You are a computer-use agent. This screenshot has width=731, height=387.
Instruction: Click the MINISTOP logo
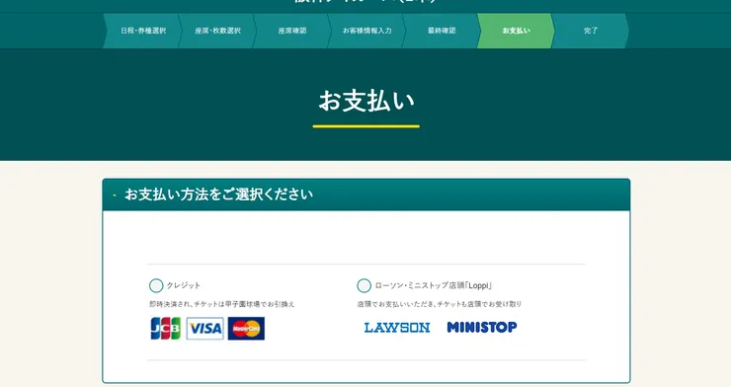[482, 328]
